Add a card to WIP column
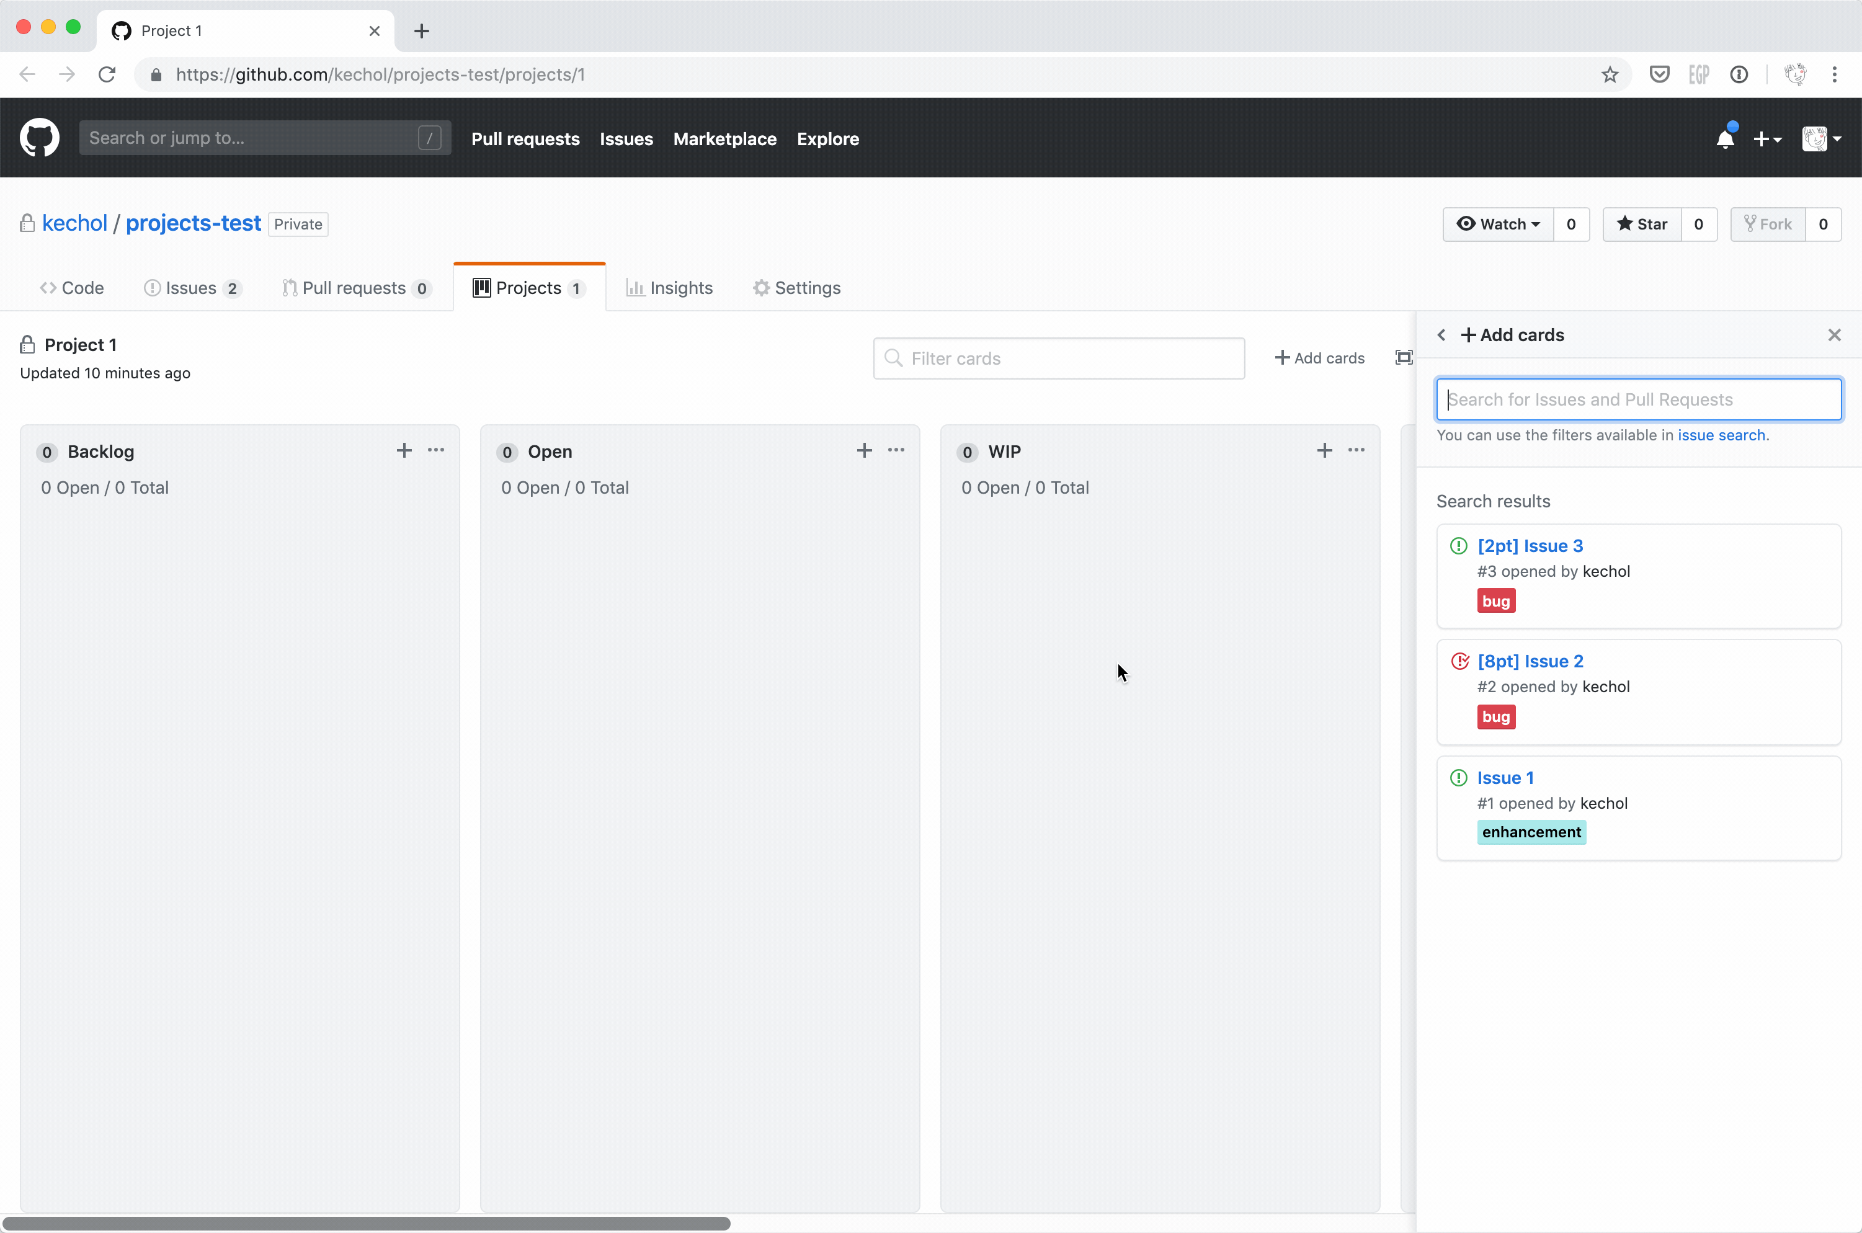 (x=1324, y=450)
